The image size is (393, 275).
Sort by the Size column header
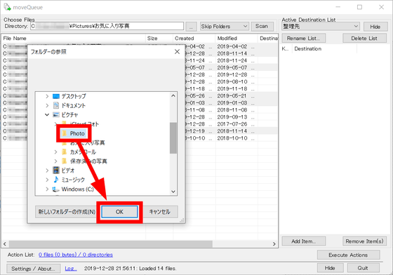159,39
